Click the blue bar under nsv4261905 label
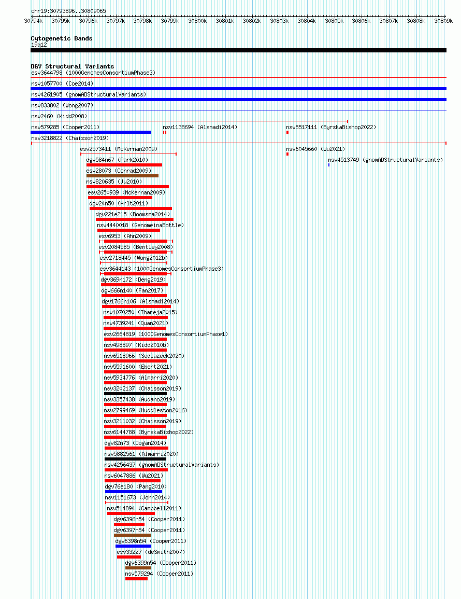The image size is (461, 599). coord(238,100)
